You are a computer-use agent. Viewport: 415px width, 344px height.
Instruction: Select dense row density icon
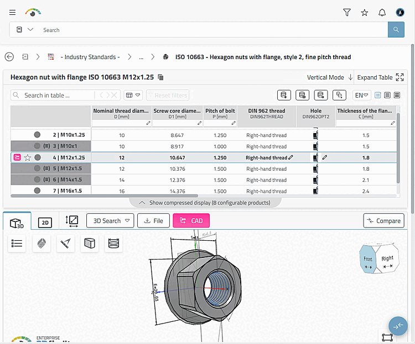click(x=397, y=95)
